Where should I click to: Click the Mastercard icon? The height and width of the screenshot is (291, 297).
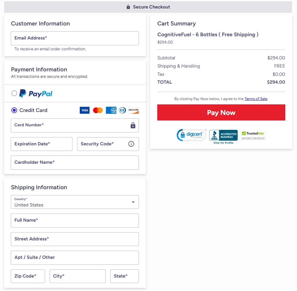[98, 110]
